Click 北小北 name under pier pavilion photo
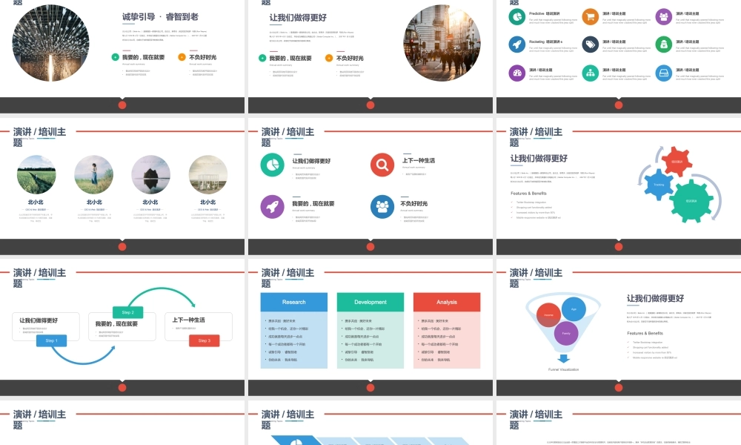The height and width of the screenshot is (445, 741). (x=207, y=202)
